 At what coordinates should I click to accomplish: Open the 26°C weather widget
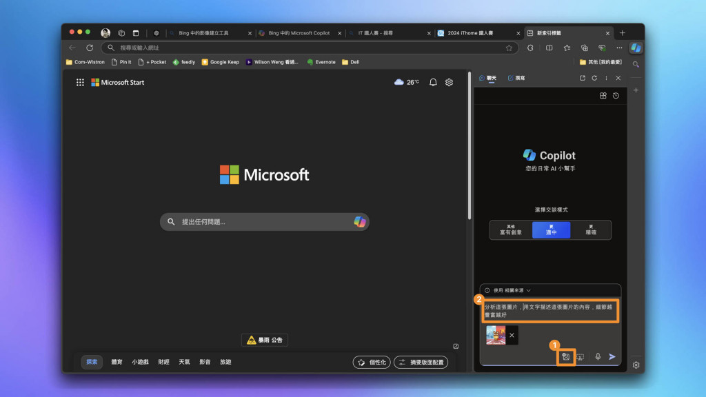tap(407, 83)
